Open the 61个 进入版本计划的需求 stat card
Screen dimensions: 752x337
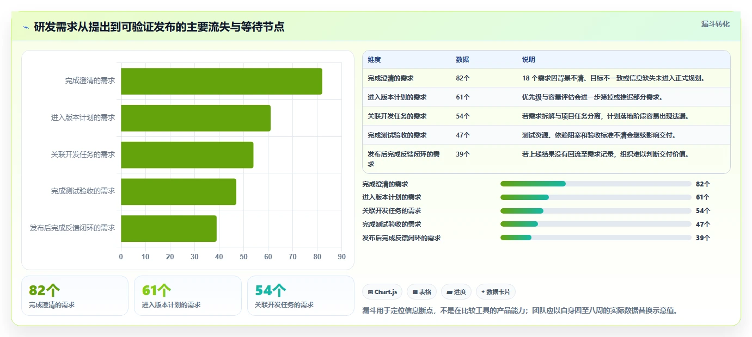(187, 296)
